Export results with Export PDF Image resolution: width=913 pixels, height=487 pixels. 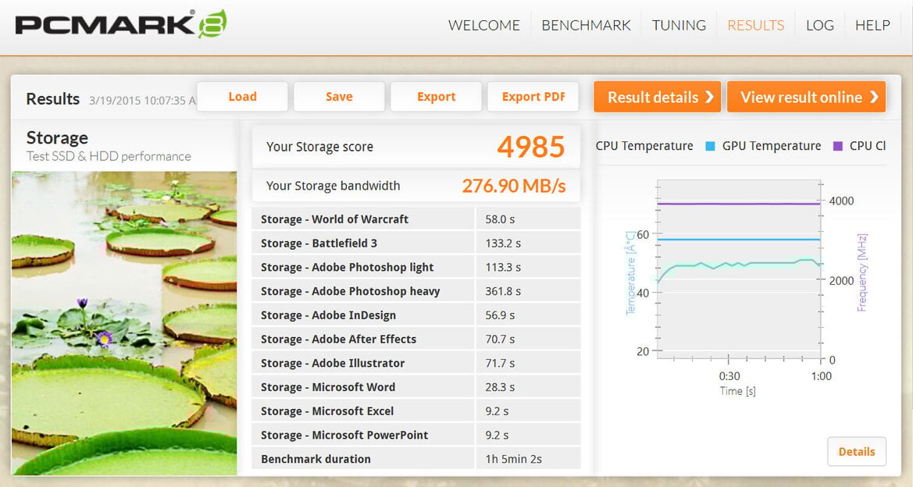[x=533, y=97]
